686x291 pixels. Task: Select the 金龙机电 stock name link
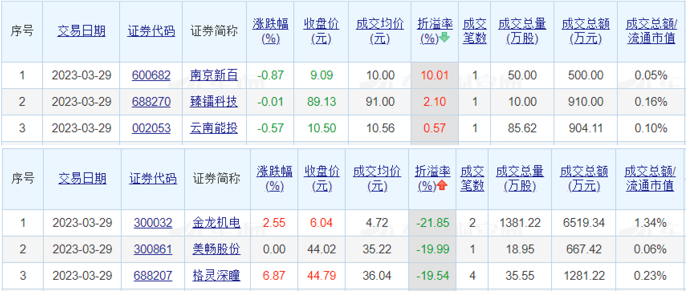coord(216,223)
